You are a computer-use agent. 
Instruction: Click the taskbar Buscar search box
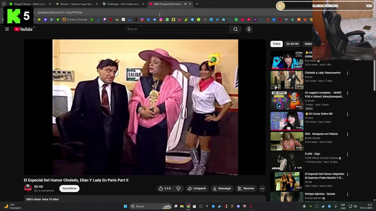coord(151,206)
